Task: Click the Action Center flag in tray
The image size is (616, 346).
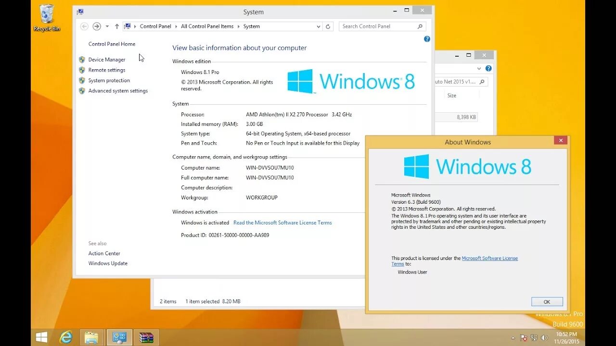Action: pos(523,338)
